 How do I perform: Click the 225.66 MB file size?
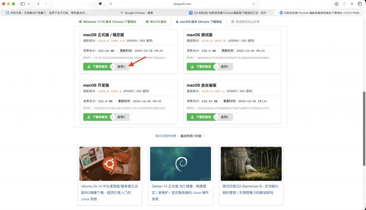click(106, 51)
